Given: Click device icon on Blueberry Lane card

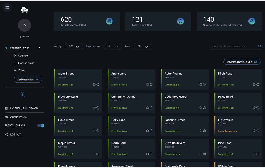Looking at the screenshot, I should [x=94, y=108].
